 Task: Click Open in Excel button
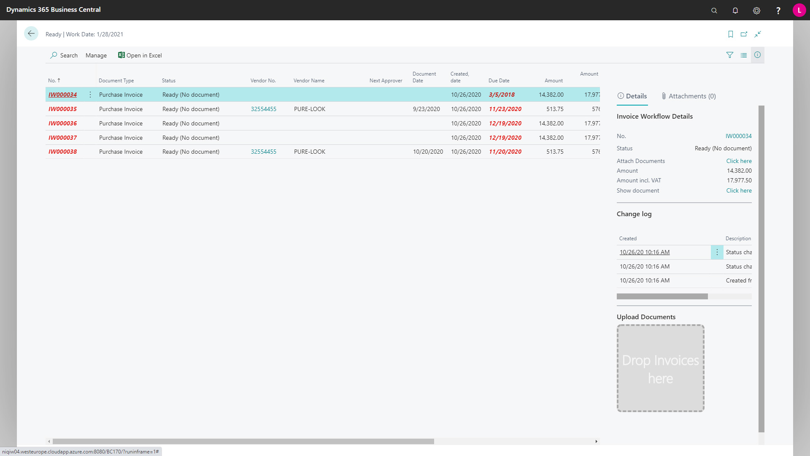[140, 55]
